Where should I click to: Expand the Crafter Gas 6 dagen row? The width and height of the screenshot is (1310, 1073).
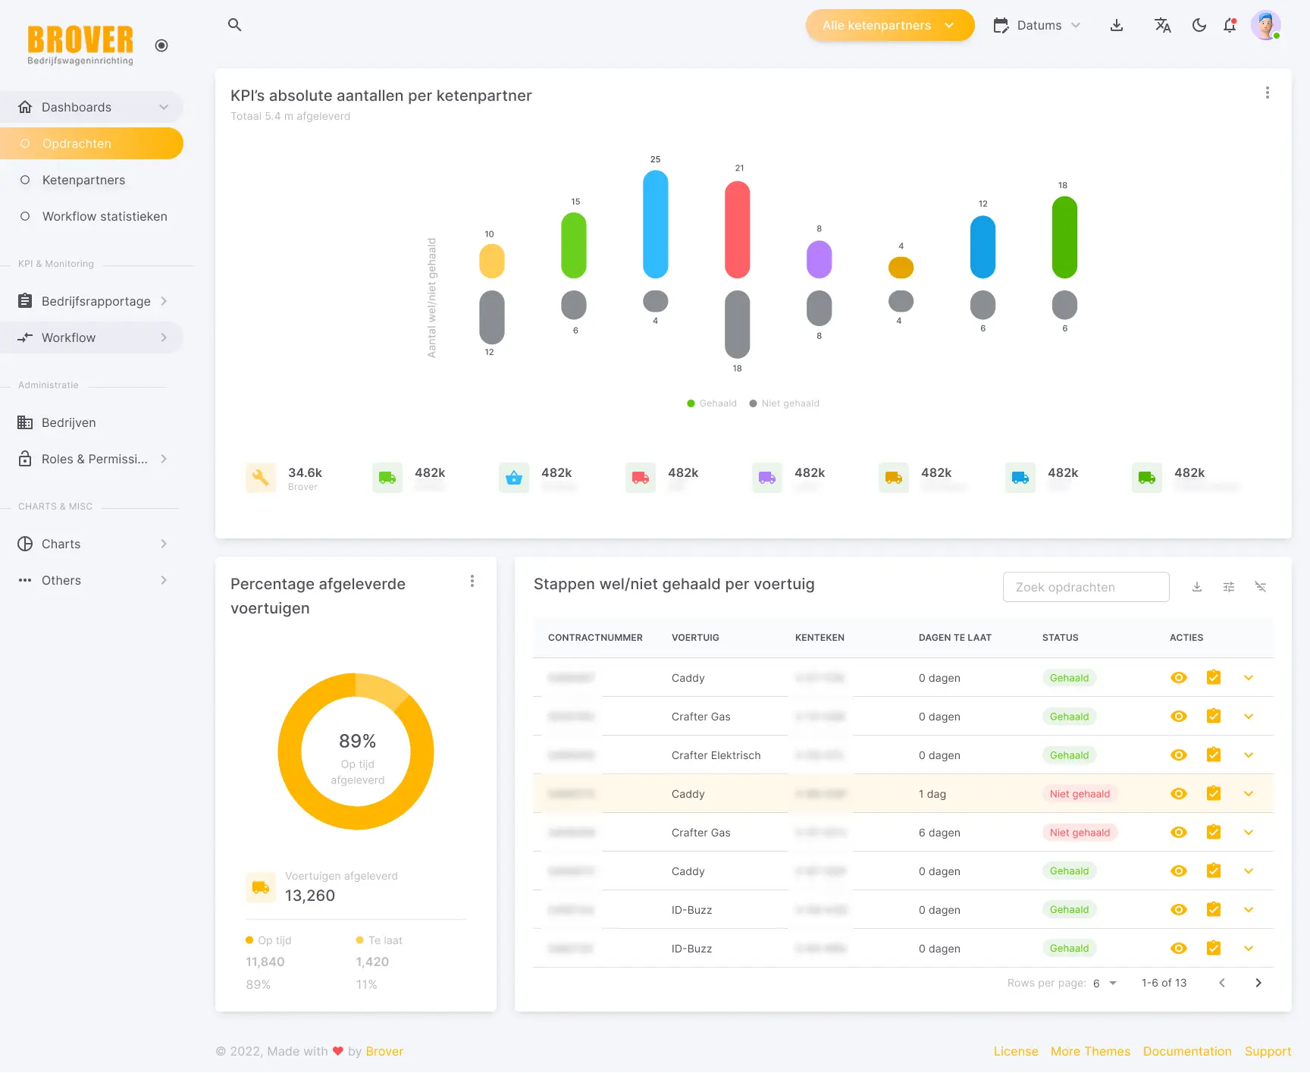pos(1249,832)
